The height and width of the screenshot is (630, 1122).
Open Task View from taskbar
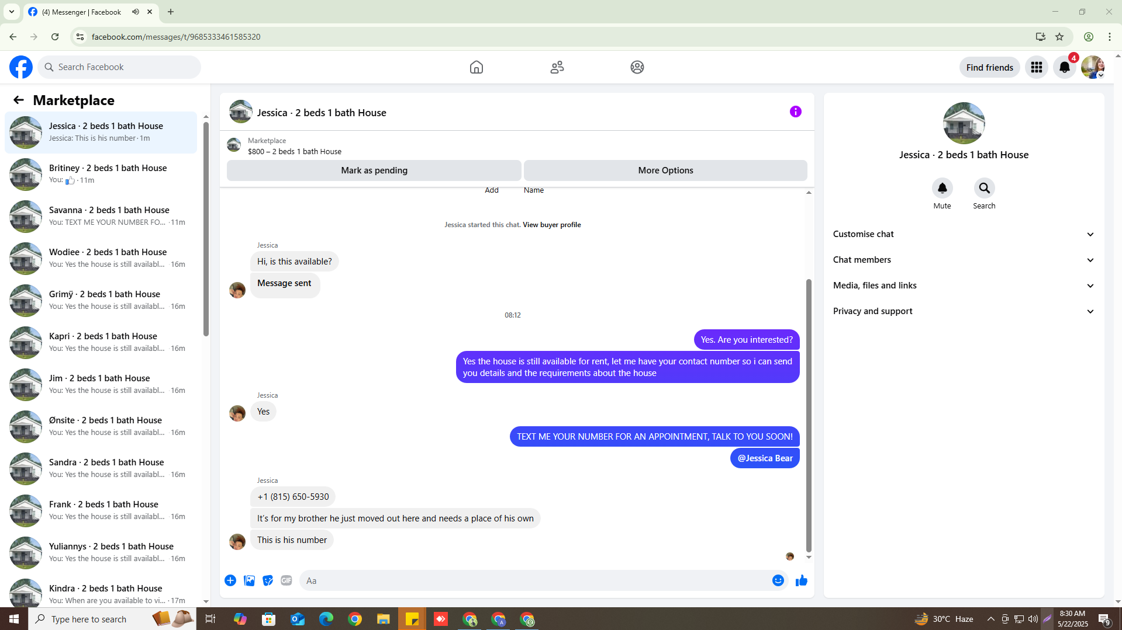(x=210, y=619)
